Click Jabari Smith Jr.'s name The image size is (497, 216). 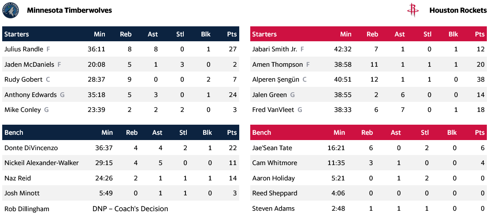[274, 49]
